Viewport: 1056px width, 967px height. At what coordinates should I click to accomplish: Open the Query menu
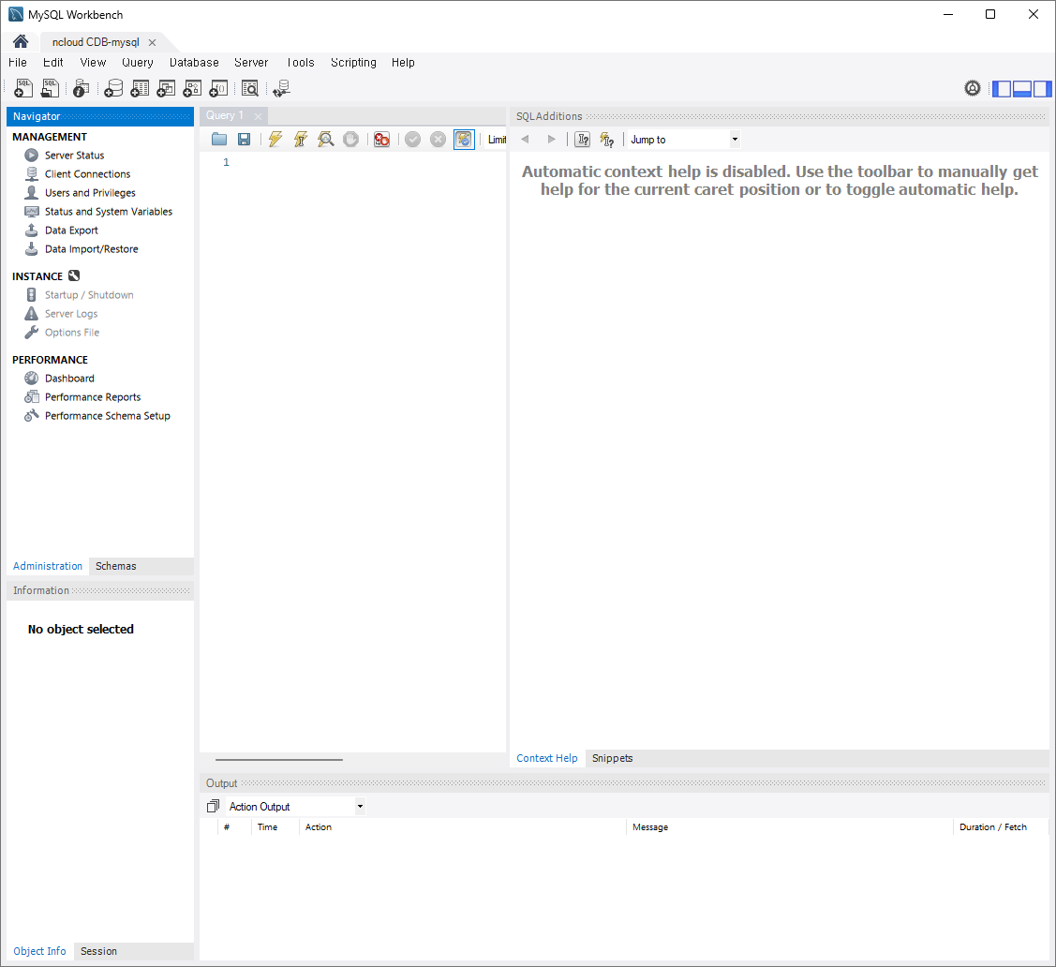[x=138, y=63]
